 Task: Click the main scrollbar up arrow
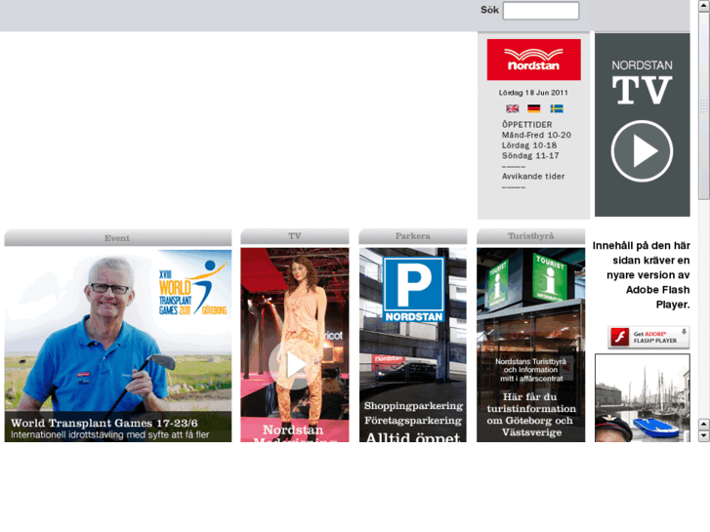[x=704, y=5]
